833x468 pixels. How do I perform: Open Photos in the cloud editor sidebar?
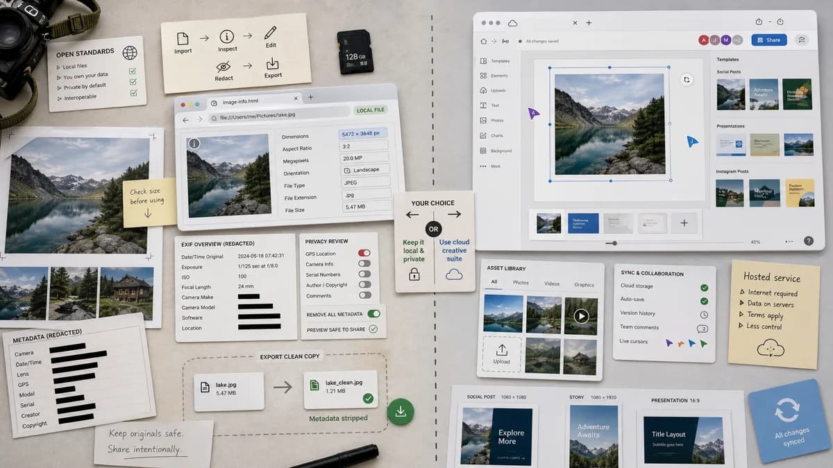point(492,121)
